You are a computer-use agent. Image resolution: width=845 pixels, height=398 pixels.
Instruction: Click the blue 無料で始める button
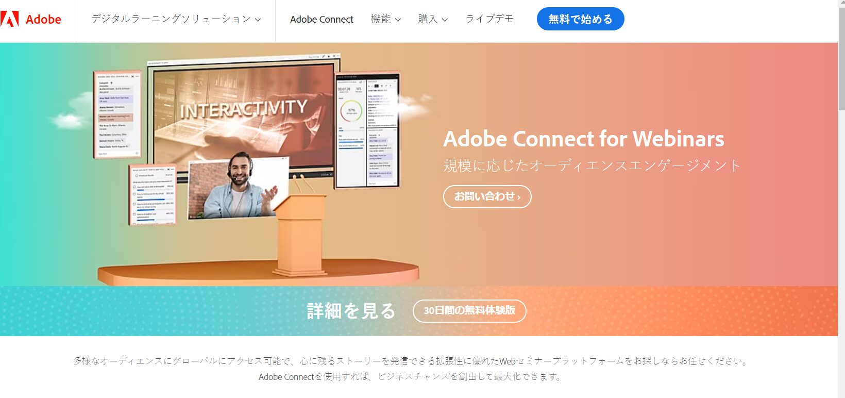pyautogui.click(x=580, y=19)
